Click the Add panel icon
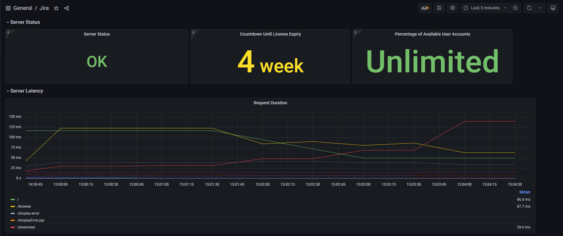Screen dimensions: 563x236 point(425,8)
